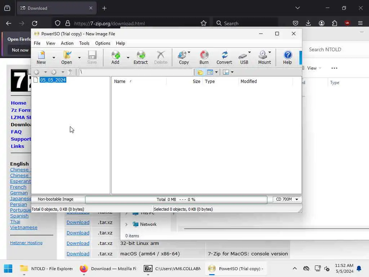Open the Open button dropdown arrow
This screenshot has height=277, width=369.
pyautogui.click(x=79, y=57)
